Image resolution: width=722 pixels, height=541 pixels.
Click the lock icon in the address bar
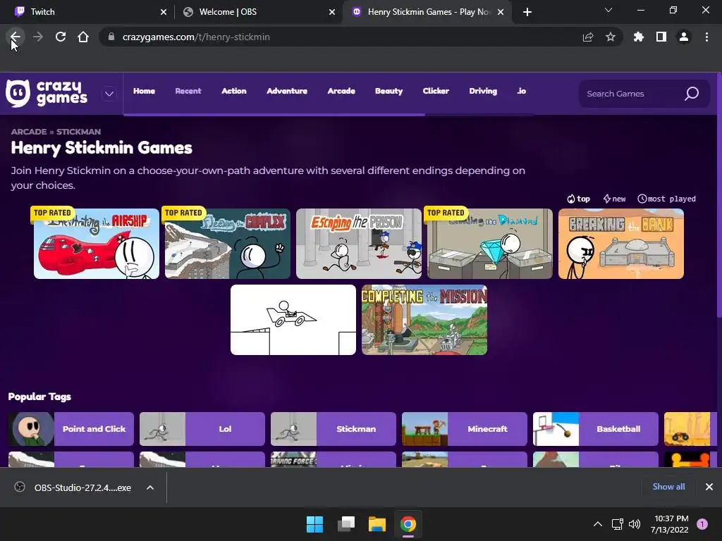(111, 37)
